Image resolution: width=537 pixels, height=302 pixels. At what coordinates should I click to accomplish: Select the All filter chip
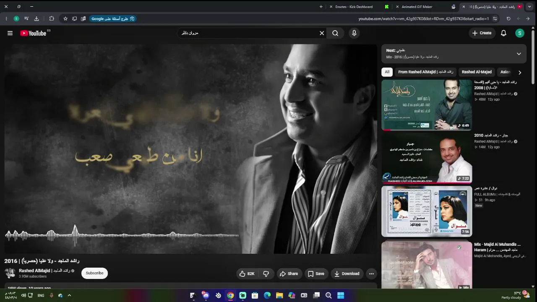[x=387, y=72]
